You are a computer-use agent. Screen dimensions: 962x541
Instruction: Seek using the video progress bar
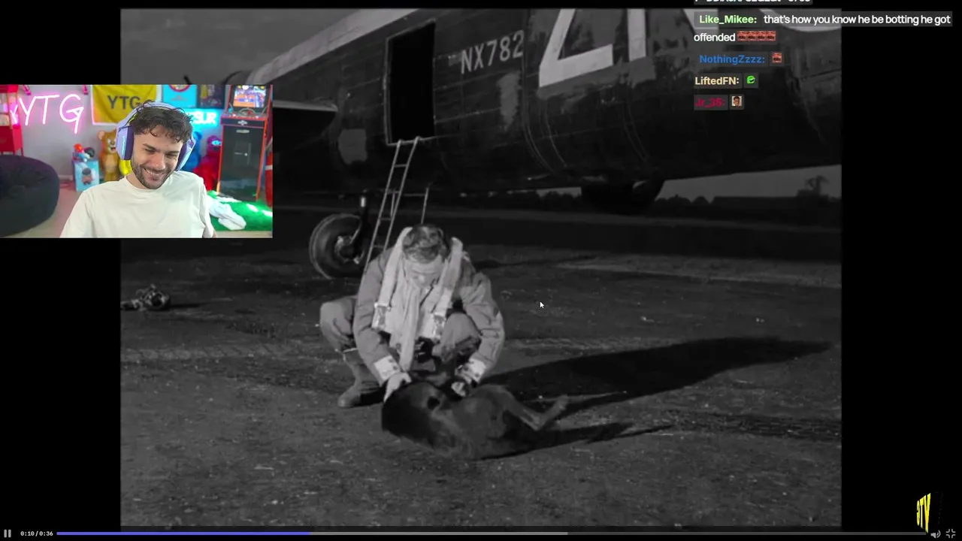492,533
